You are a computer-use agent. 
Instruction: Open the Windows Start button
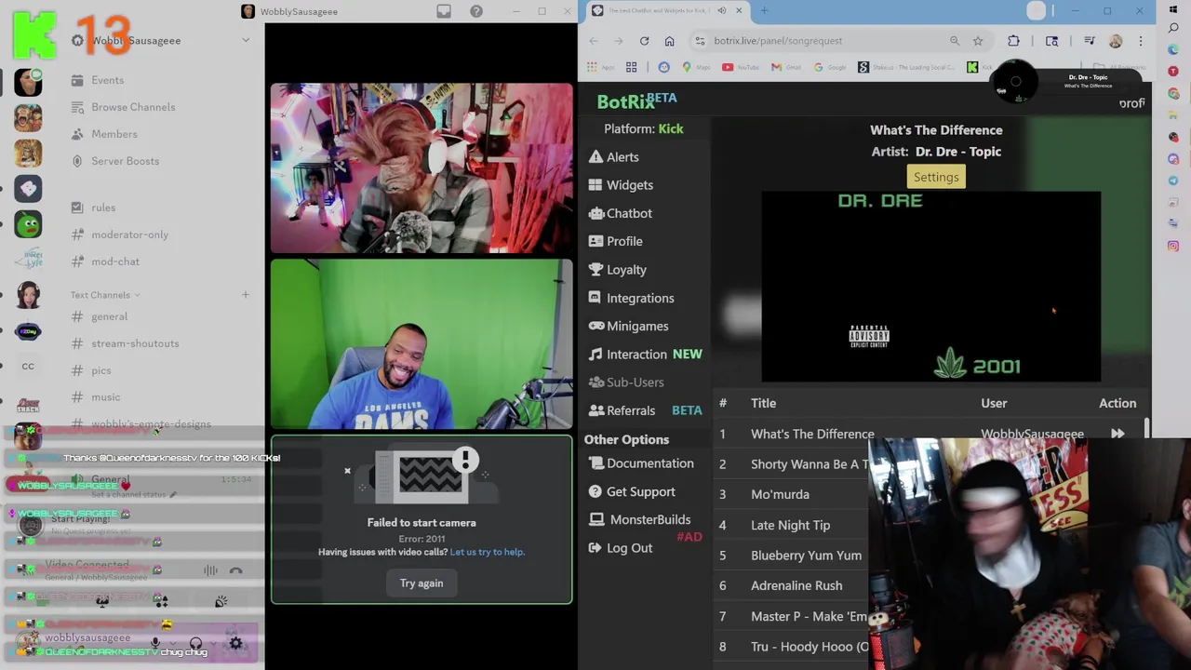click(1173, 9)
